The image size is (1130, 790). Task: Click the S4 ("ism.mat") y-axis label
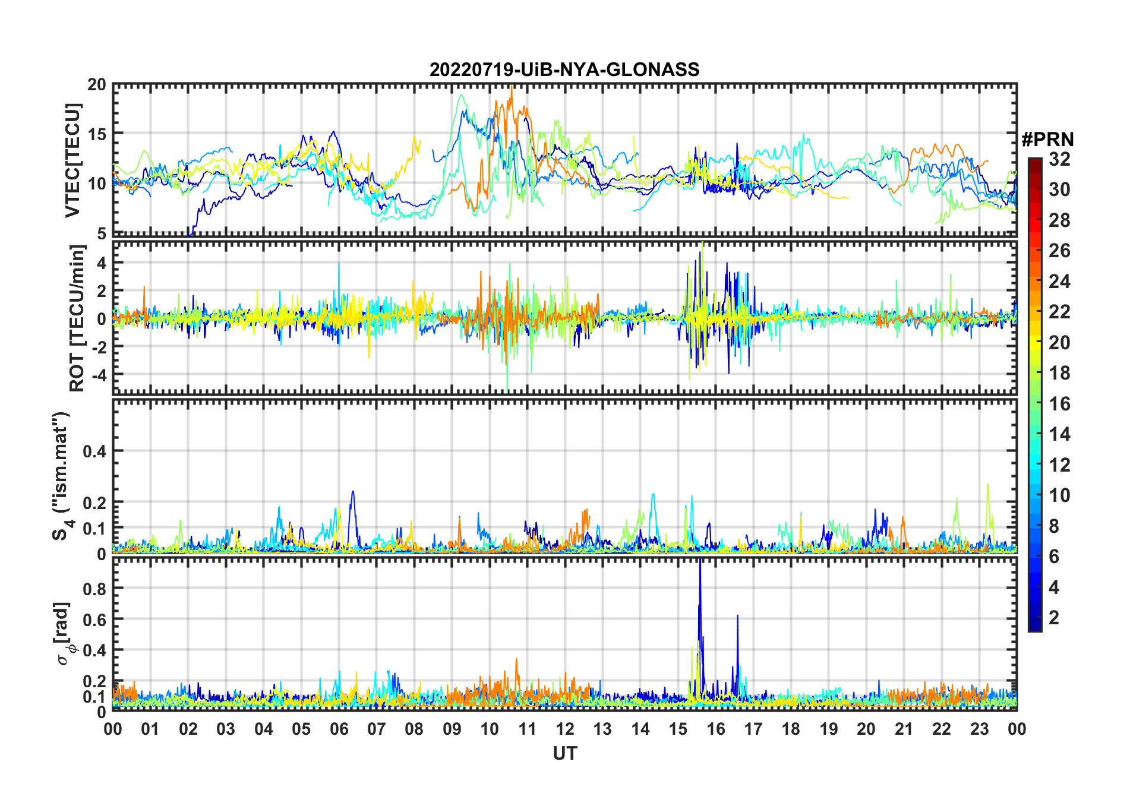pyautogui.click(x=62, y=476)
